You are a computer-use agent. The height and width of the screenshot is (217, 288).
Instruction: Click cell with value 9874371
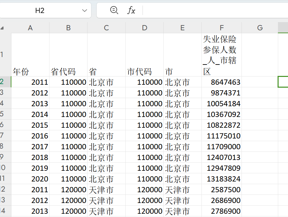pyautogui.click(x=222, y=93)
